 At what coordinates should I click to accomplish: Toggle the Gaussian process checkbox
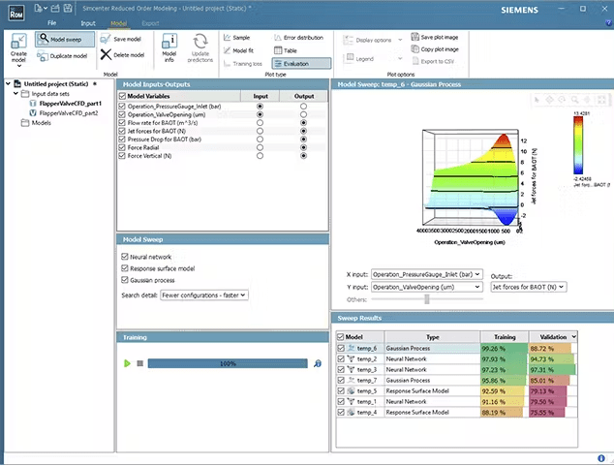(125, 280)
